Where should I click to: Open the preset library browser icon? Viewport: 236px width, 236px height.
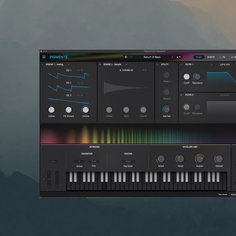[126, 57]
